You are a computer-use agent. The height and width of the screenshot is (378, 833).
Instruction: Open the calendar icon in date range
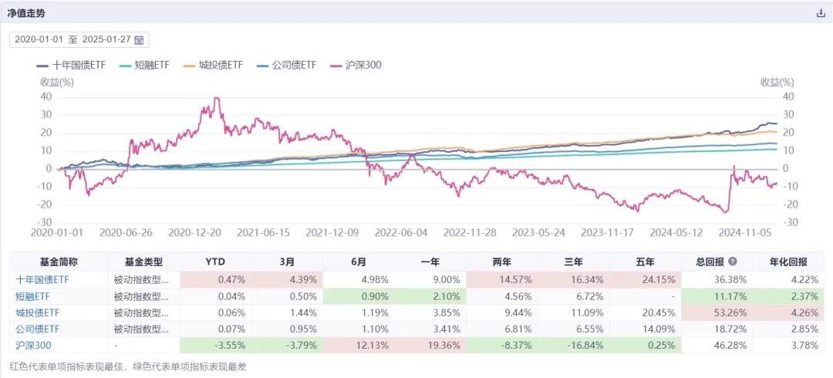(140, 39)
